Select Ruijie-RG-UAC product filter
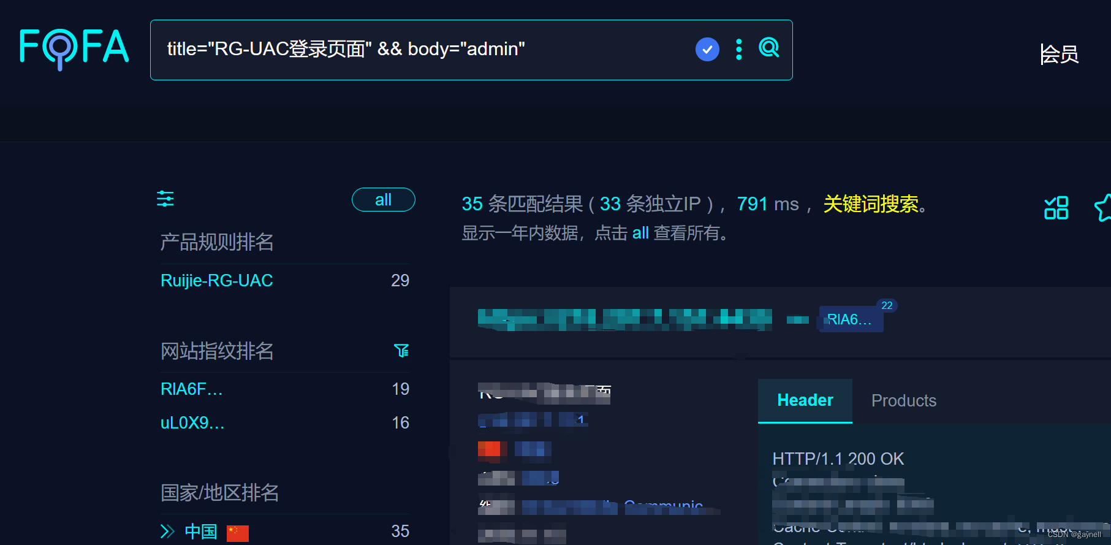 216,280
